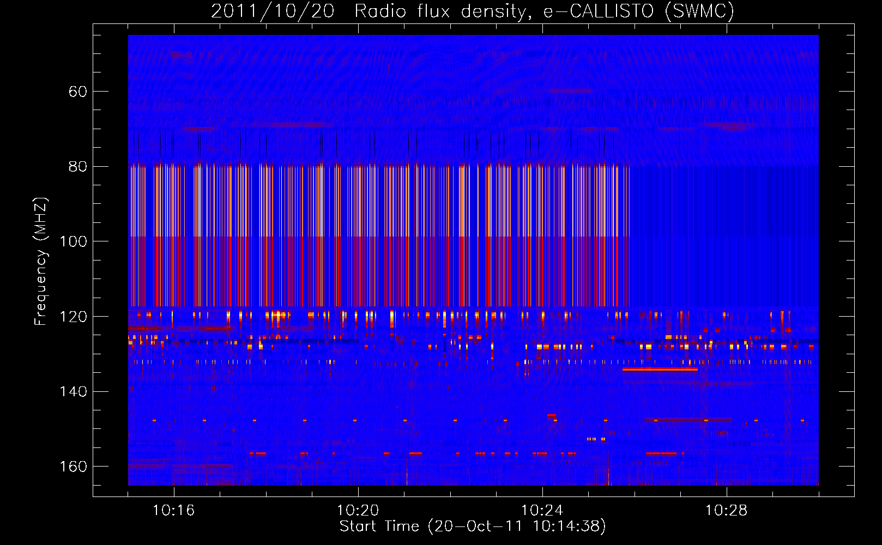Click the long red horizontal line near 134 MHz
882x545 pixels.
(660, 370)
